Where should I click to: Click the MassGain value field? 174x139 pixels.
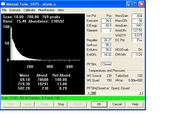(137, 16)
